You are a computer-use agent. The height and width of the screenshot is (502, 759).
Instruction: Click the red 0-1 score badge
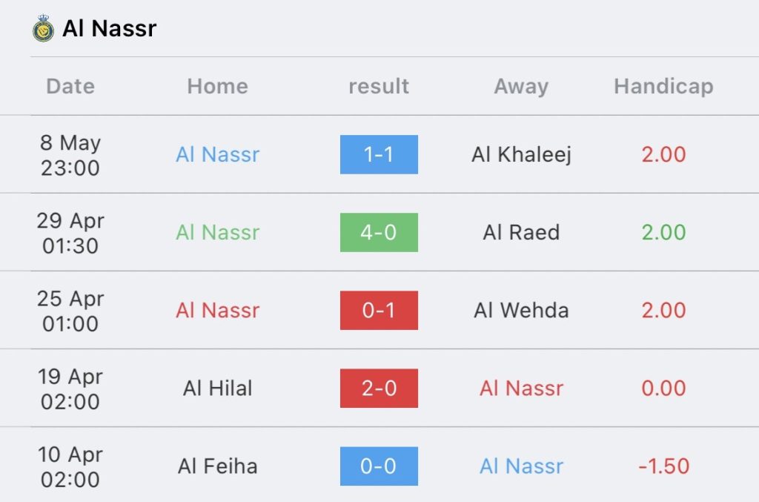point(379,310)
